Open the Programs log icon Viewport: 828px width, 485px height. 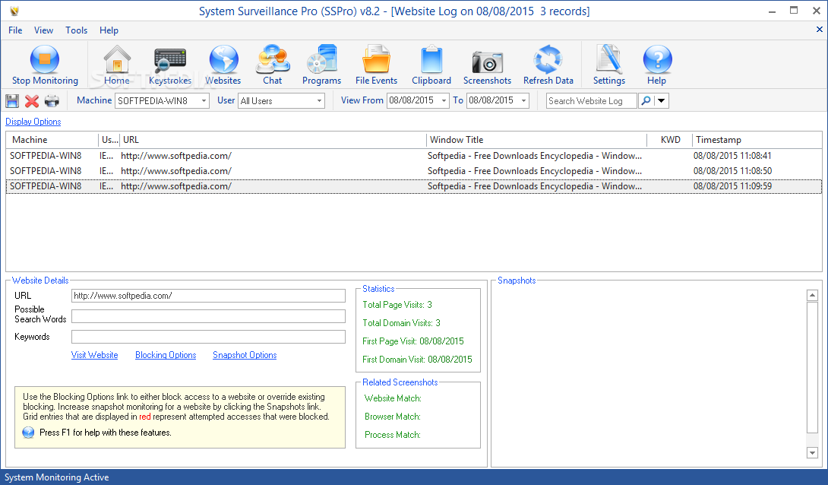pos(321,59)
